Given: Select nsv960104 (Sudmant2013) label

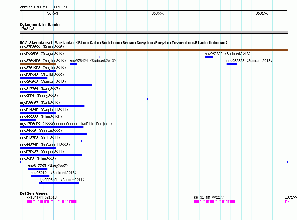Looking at the screenshot, I should (x=53, y=173).
